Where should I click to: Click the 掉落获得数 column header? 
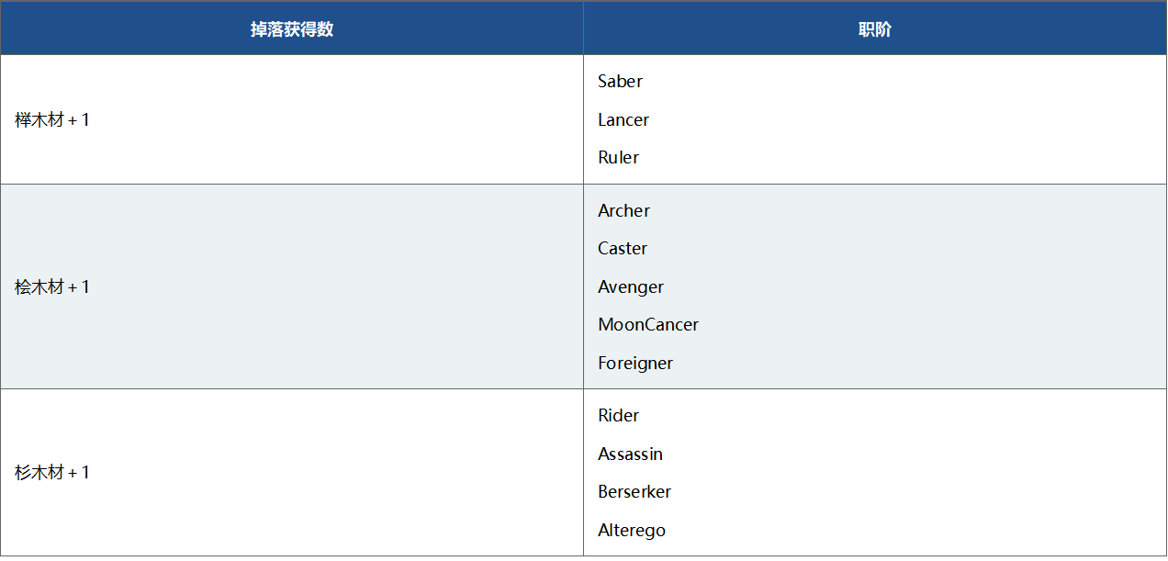pos(291,29)
